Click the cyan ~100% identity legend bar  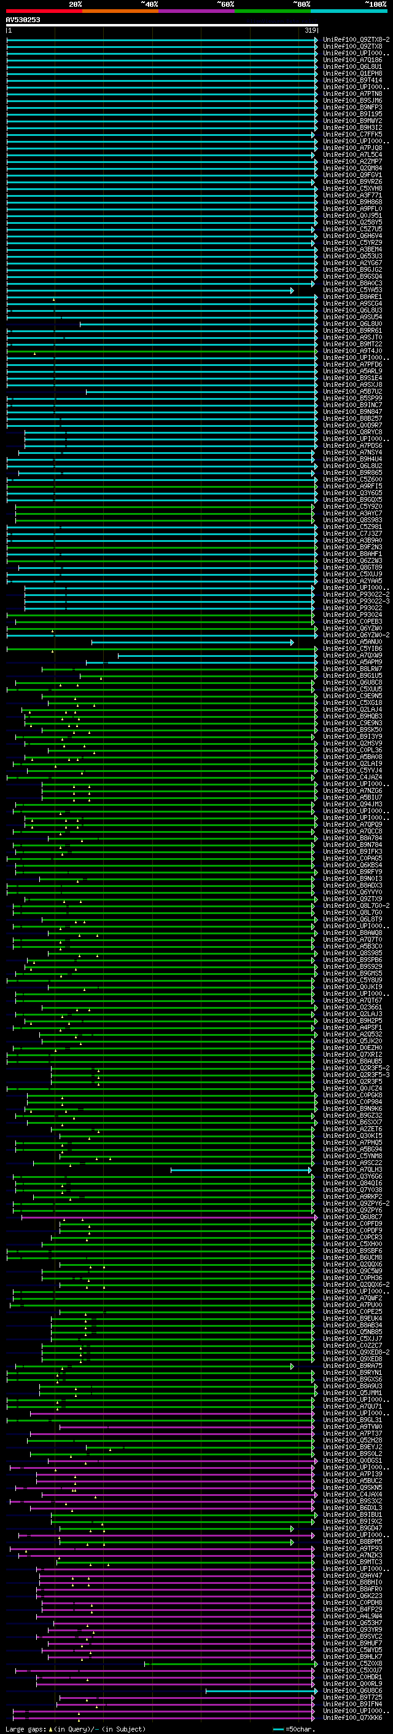click(349, 12)
